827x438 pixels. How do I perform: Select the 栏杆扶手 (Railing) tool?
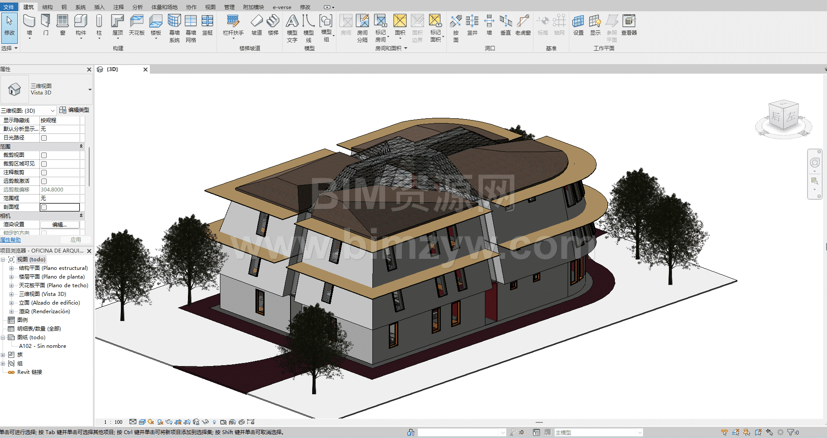(233, 26)
